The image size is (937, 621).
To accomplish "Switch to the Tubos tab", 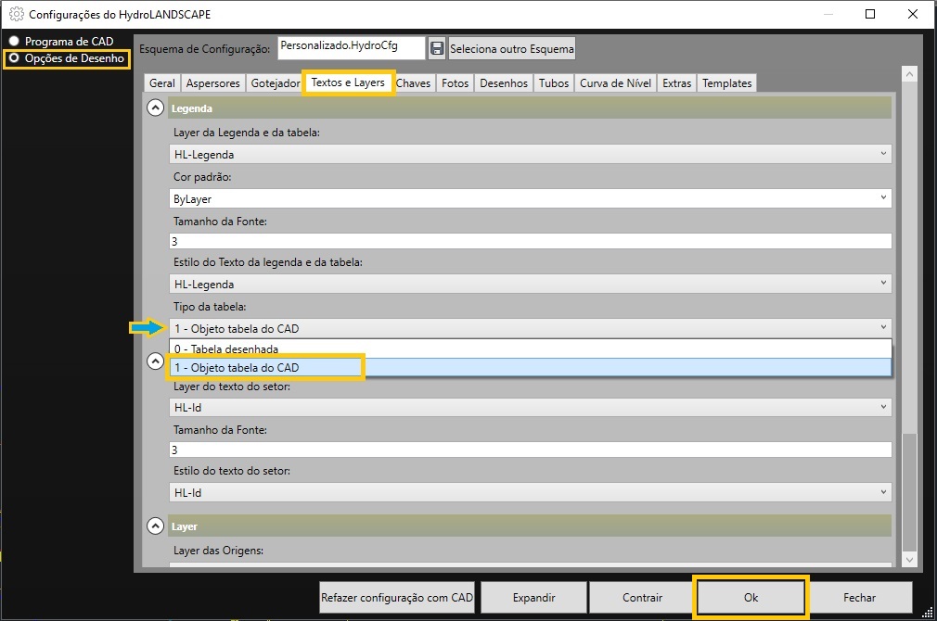I will coord(554,83).
